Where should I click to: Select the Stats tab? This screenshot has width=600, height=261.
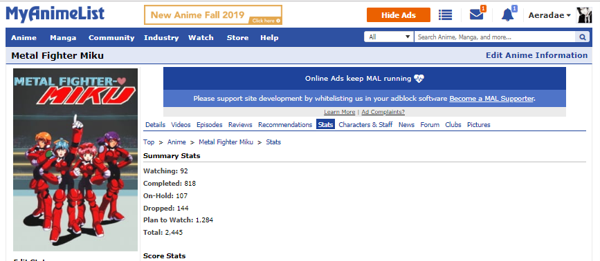[326, 125]
